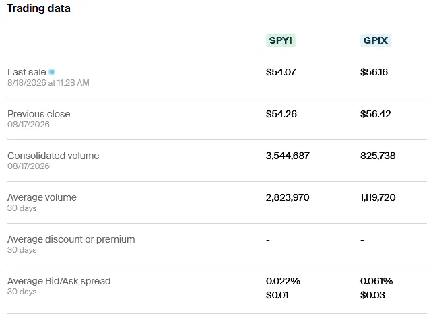
Task: Click SPYI average volume 2,823,970
Action: coord(288,197)
